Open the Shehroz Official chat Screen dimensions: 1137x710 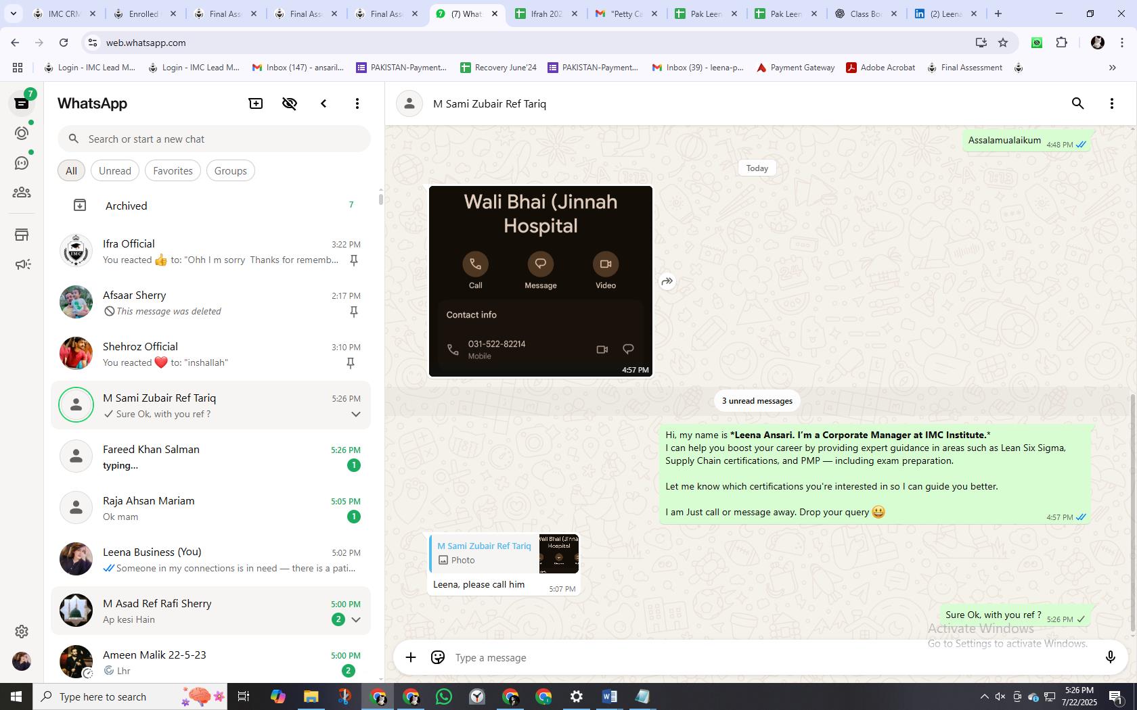[211, 354]
